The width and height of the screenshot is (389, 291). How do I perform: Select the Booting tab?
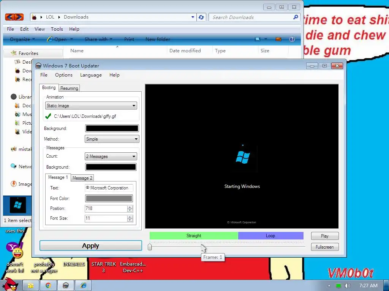click(49, 88)
